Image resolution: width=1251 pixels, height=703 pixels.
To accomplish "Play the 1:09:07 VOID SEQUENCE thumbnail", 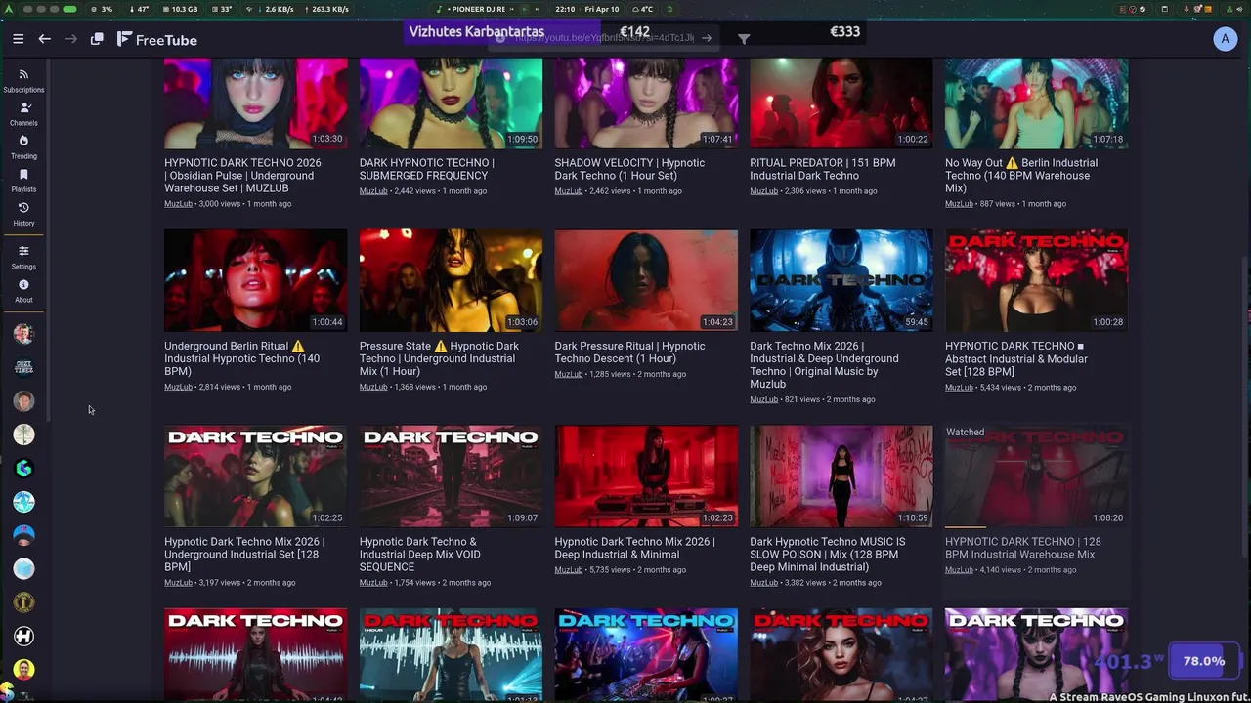I will pos(451,476).
